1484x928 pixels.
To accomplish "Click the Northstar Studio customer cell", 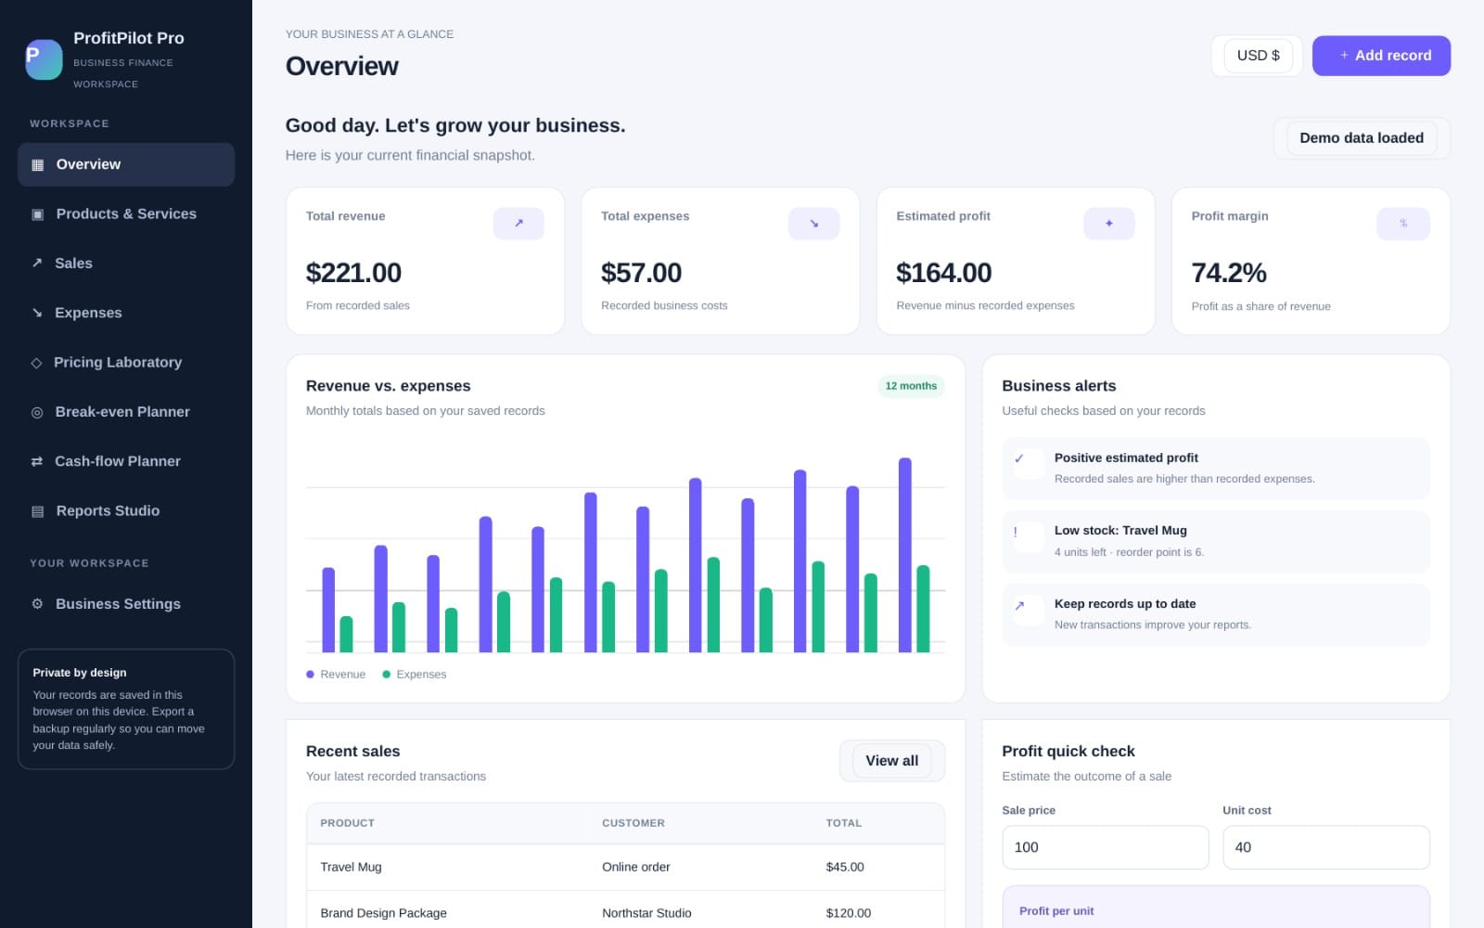I will 646,913.
